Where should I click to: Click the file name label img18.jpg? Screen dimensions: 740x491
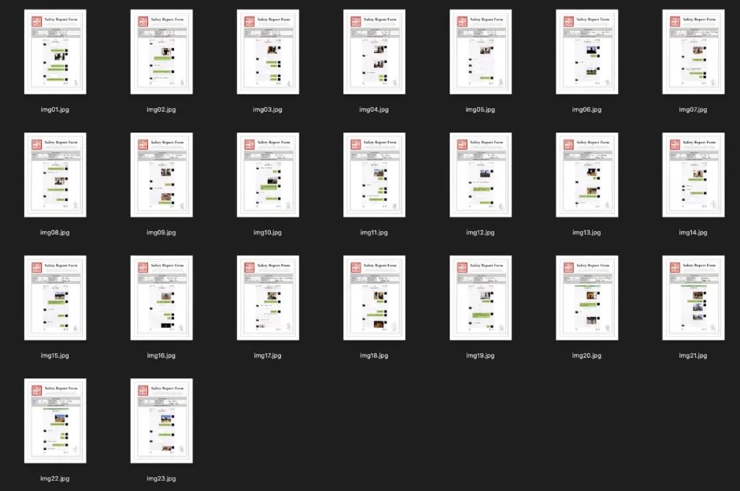coord(374,355)
